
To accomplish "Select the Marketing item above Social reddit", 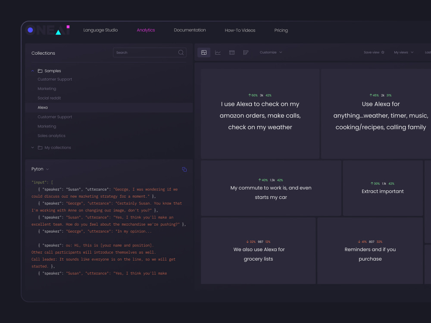I will coord(47,88).
